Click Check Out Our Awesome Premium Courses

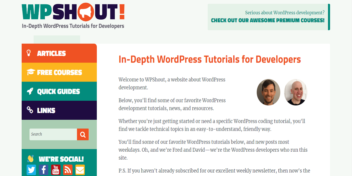(x=268, y=21)
